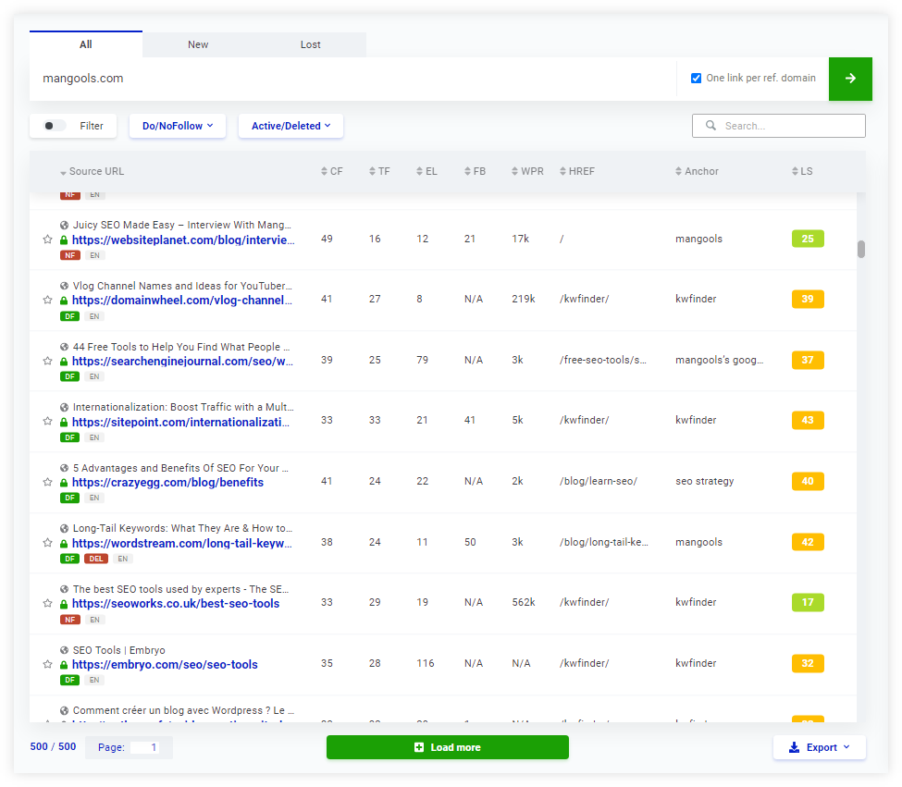Click link strength badge 25
902x787 pixels.
pos(808,239)
